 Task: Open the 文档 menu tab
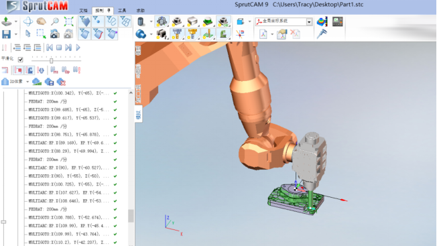83,11
